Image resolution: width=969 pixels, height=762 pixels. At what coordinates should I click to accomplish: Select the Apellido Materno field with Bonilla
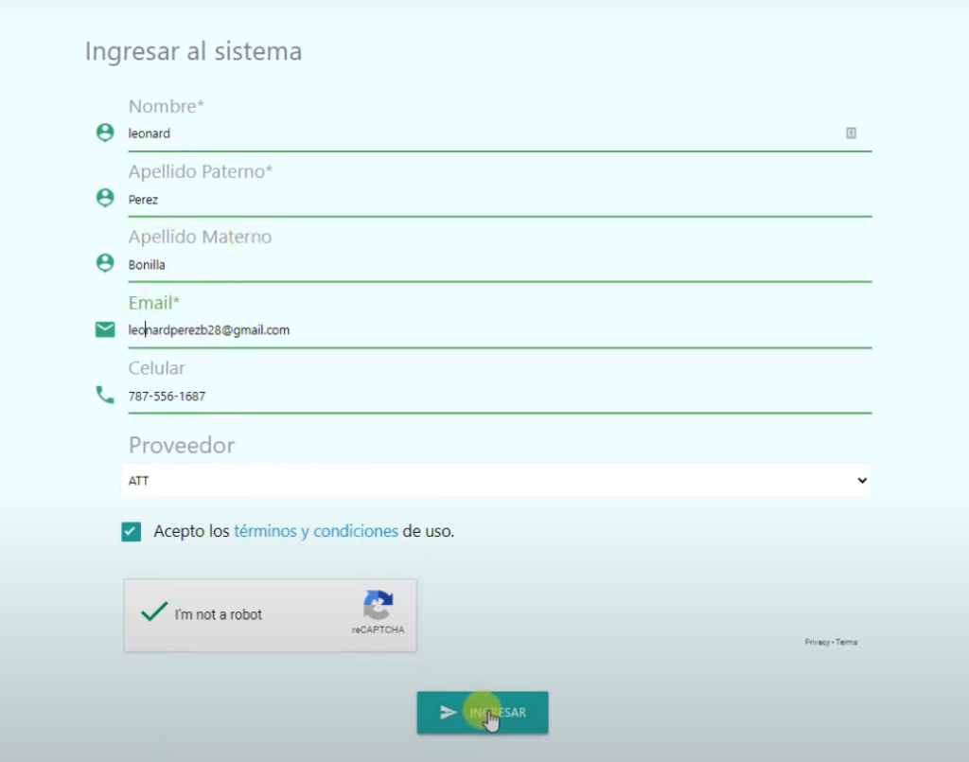click(x=473, y=265)
